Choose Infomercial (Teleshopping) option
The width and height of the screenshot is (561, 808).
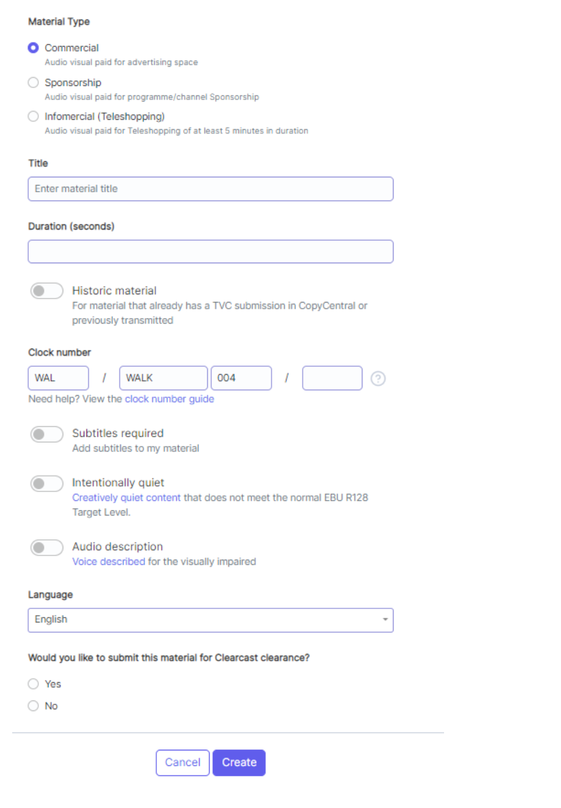pos(33,116)
